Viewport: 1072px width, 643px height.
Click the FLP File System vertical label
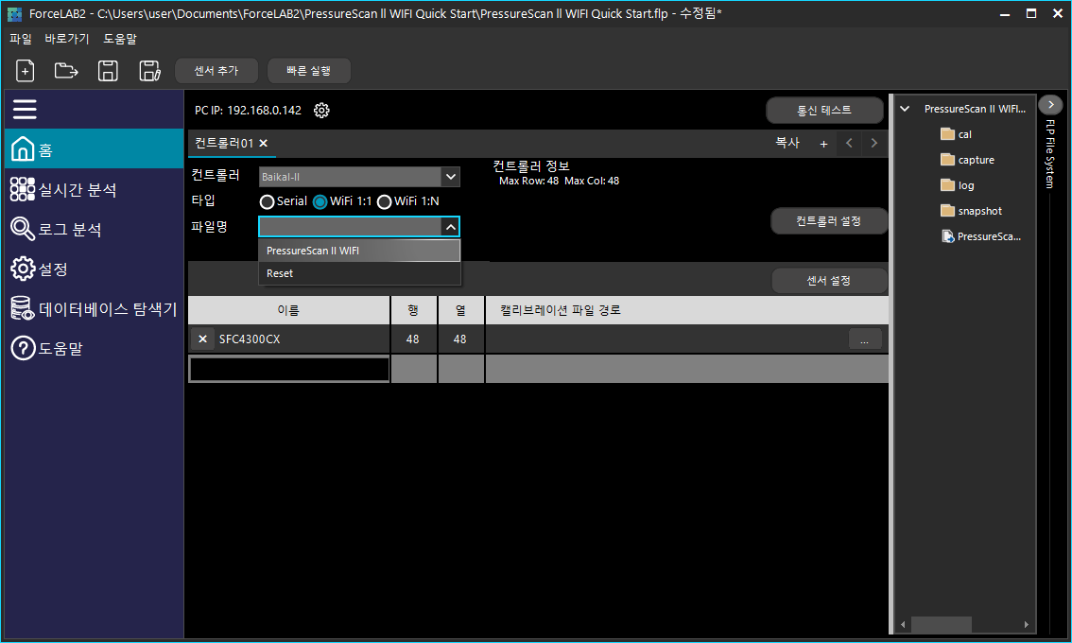(x=1051, y=154)
